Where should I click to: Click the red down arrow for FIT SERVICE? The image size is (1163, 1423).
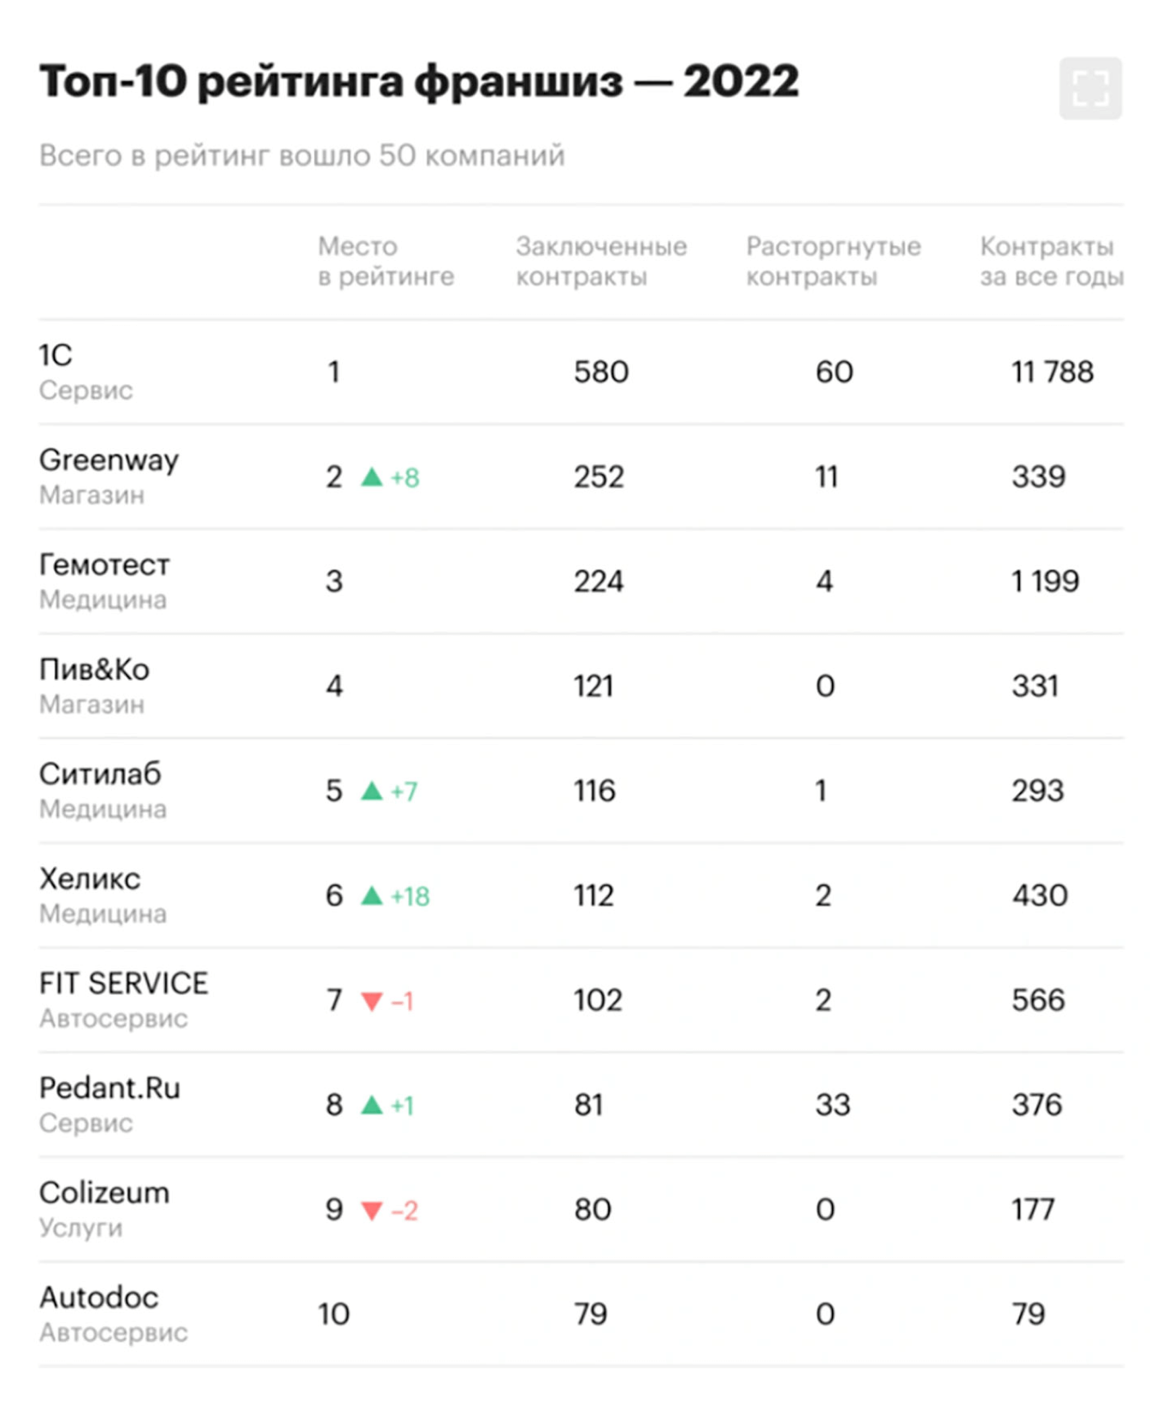(x=371, y=1001)
